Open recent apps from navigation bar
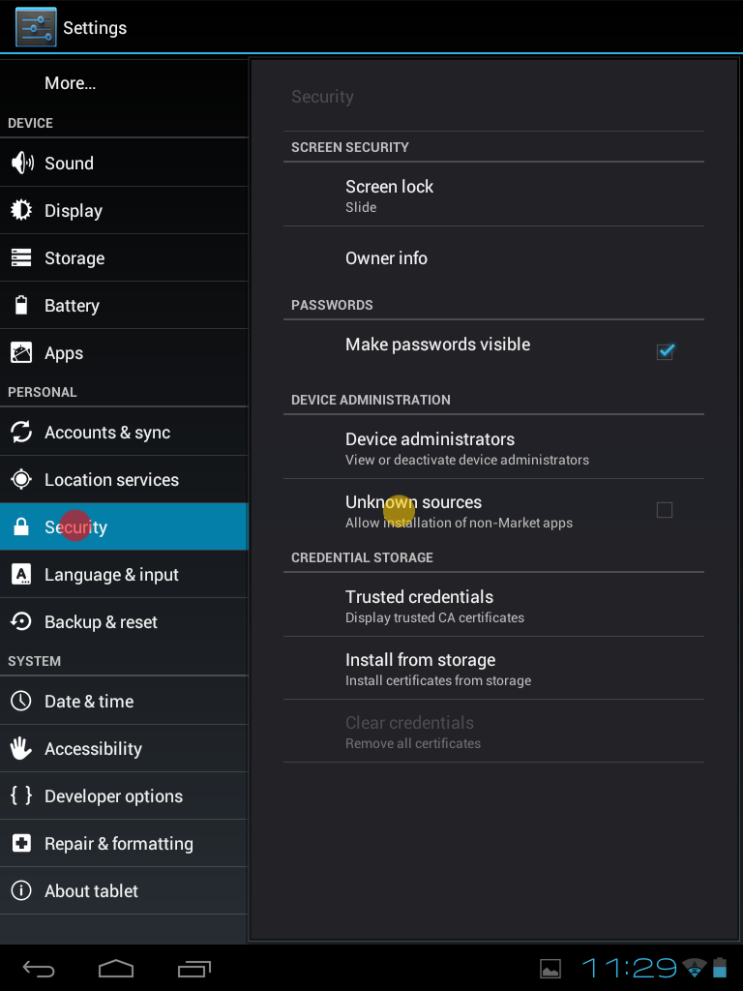The width and height of the screenshot is (743, 991). click(193, 968)
